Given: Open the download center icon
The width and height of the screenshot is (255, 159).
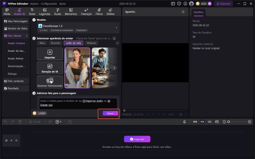Looking at the screenshot, I should click(185, 3).
